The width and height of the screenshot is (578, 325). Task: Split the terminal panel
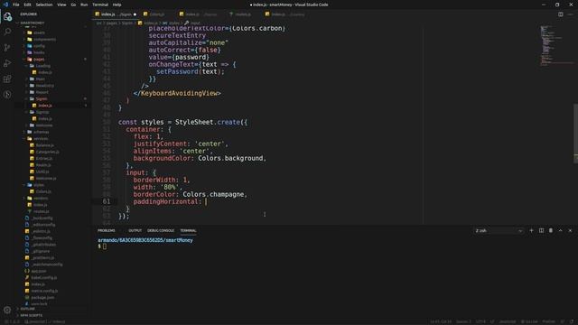point(541,231)
